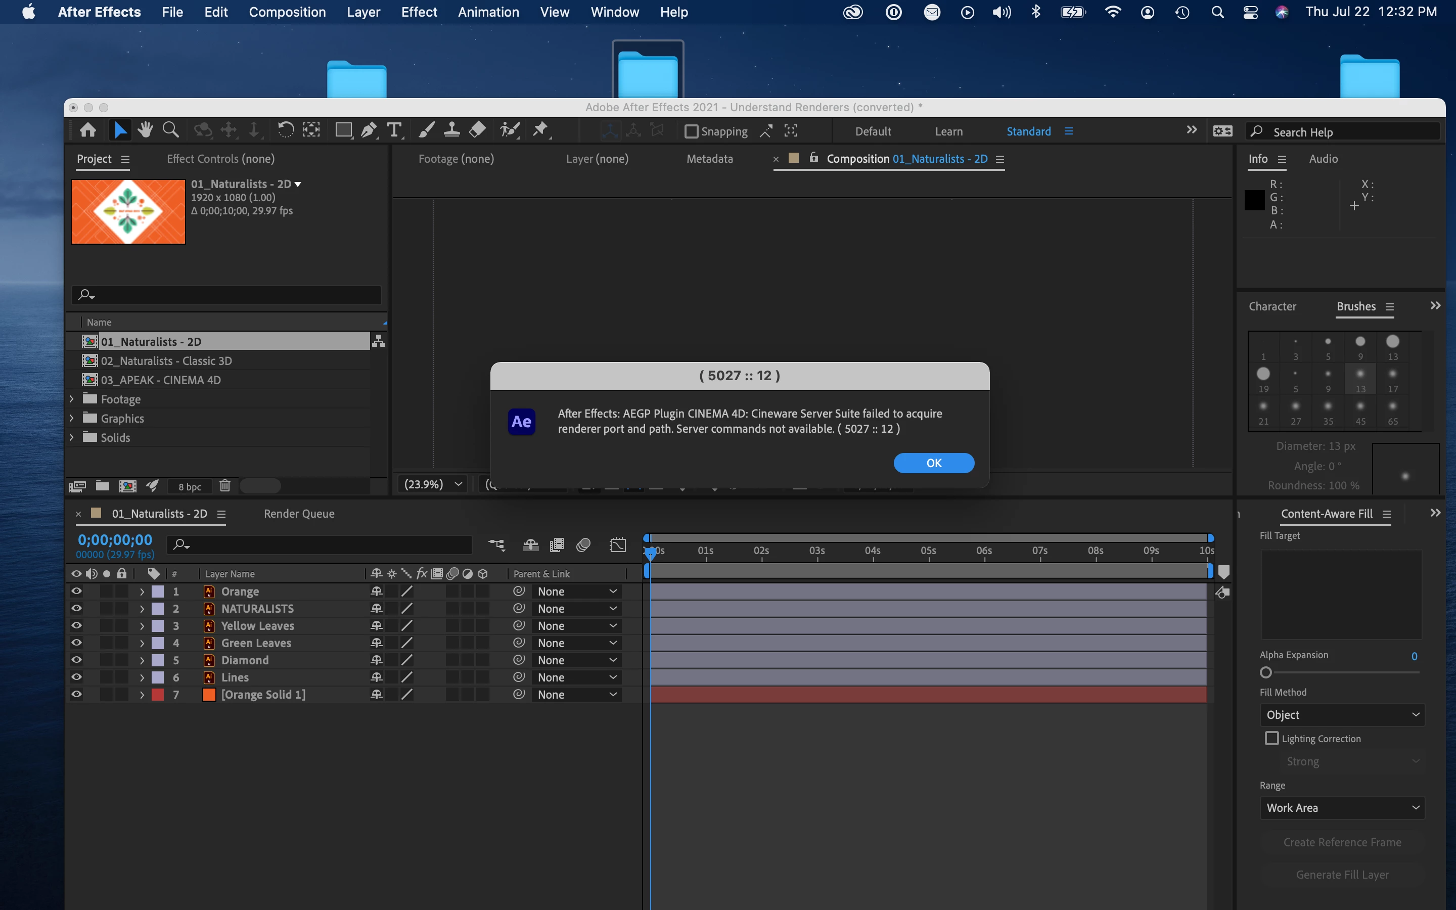Click OK in the error dialog

(x=933, y=463)
